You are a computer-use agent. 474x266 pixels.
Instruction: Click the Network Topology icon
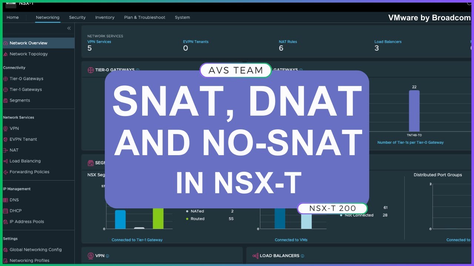(x=6, y=54)
